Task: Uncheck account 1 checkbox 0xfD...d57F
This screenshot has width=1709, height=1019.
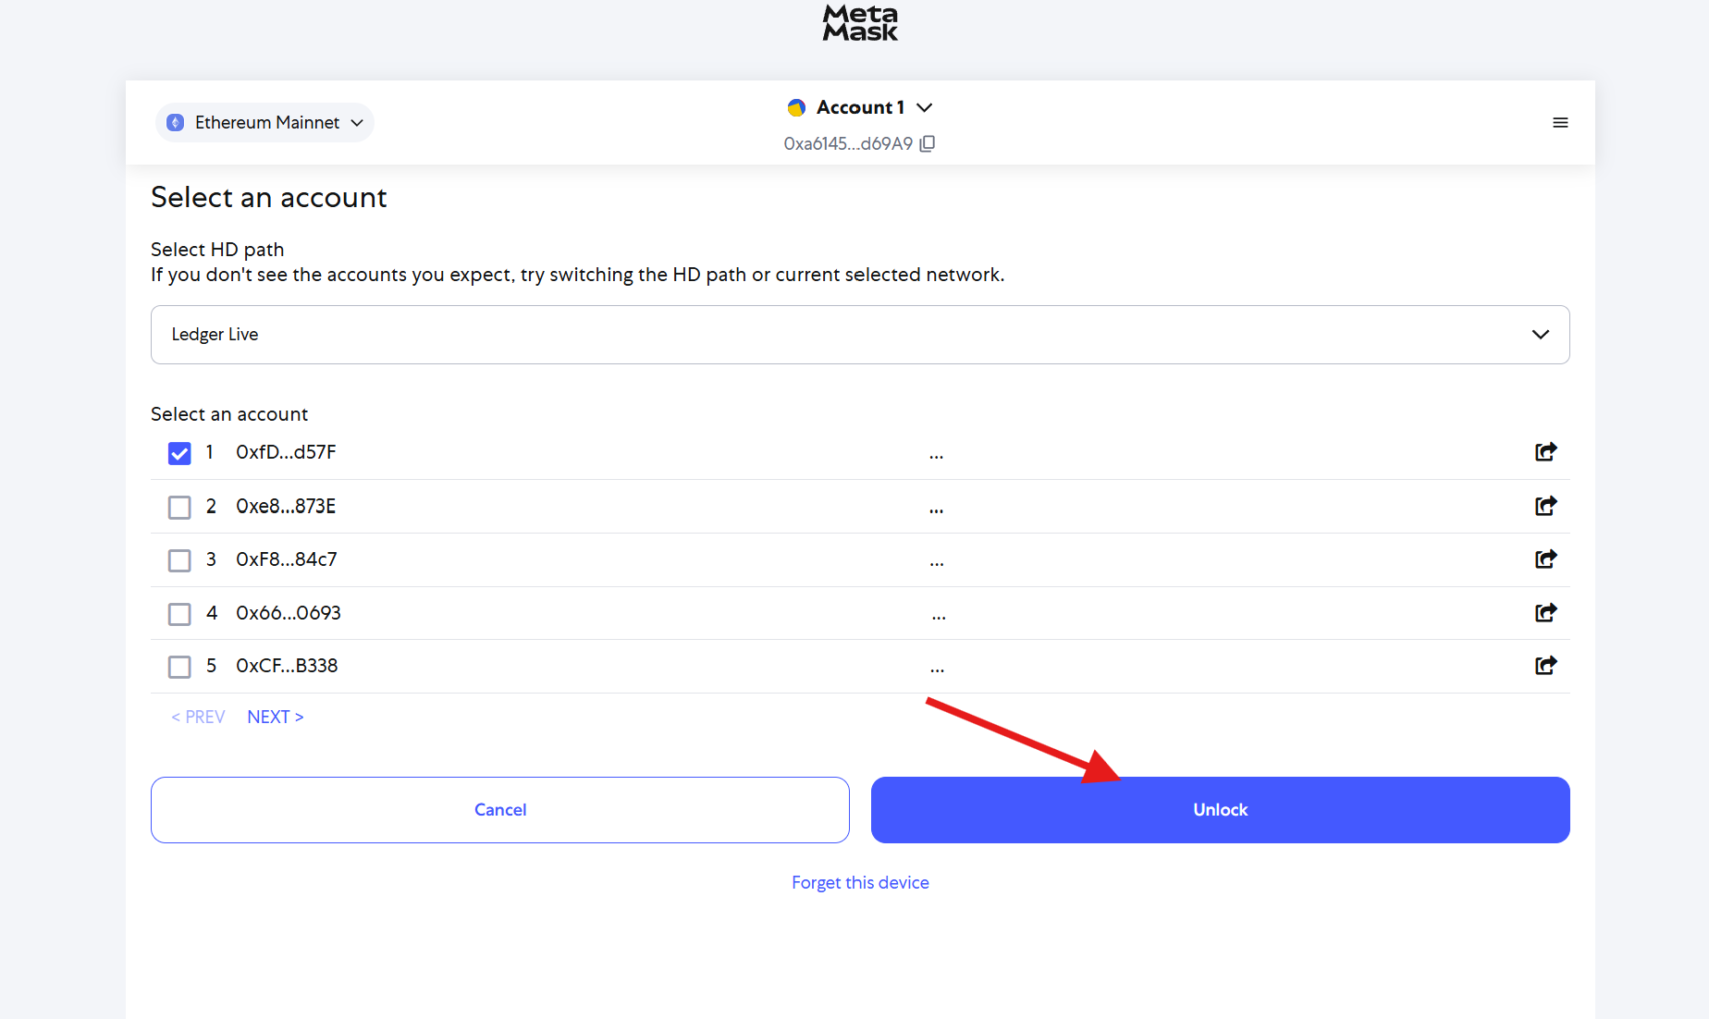Action: pos(179,453)
